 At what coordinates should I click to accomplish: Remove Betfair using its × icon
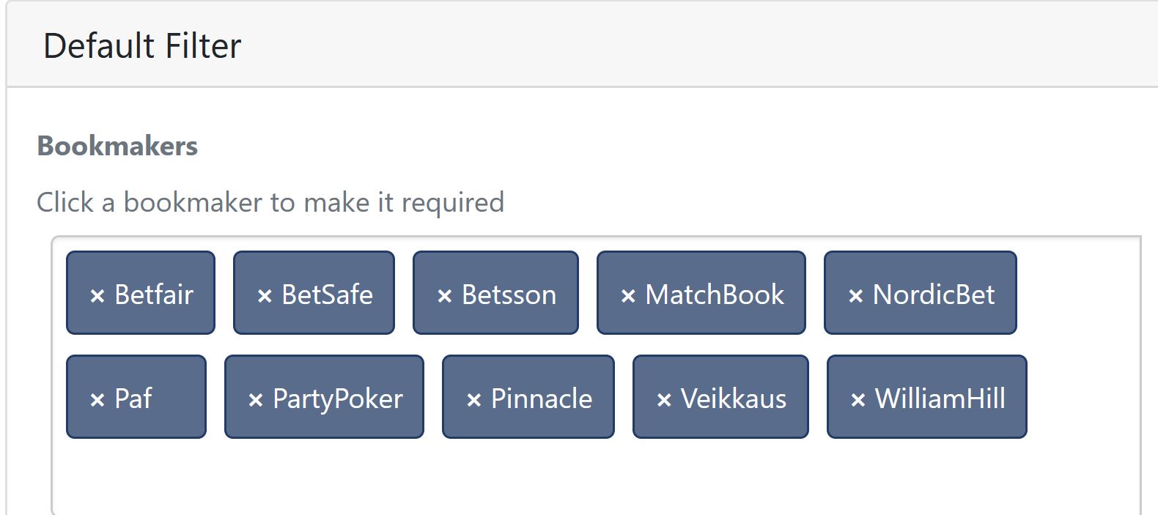point(97,296)
